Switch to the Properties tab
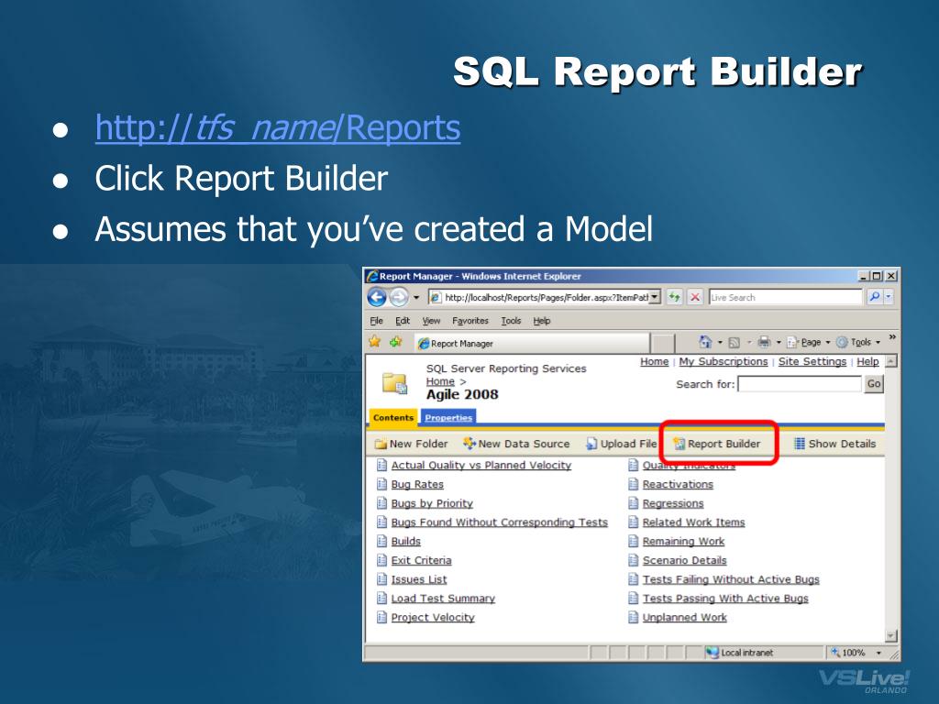The height and width of the screenshot is (704, 939). [448, 417]
